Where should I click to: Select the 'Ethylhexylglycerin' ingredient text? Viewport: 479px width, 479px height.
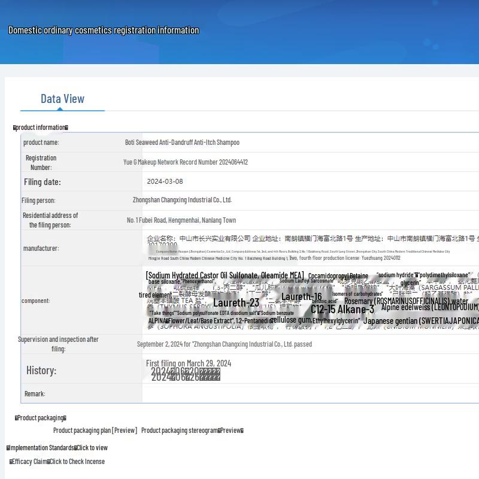point(336,321)
